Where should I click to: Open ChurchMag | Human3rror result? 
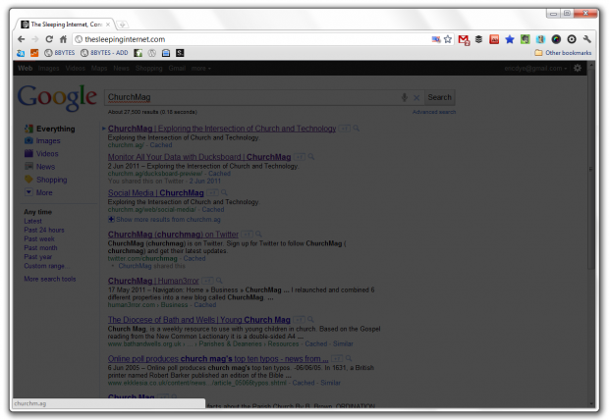[153, 281]
